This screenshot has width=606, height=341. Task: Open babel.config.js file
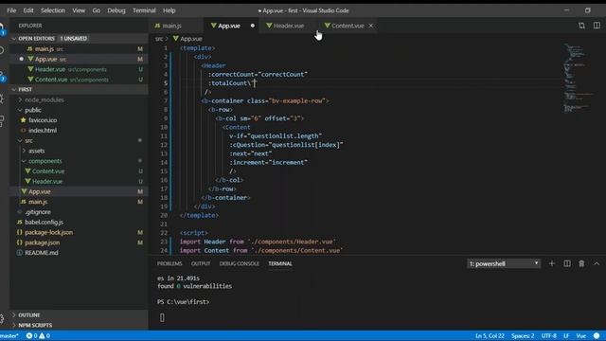coord(80,222)
